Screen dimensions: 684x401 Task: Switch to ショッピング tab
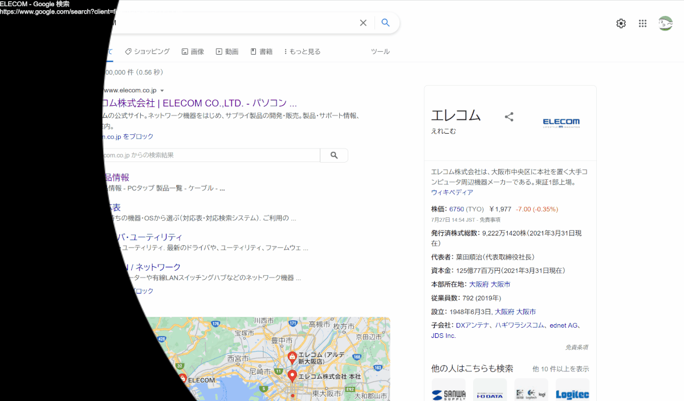click(x=147, y=51)
